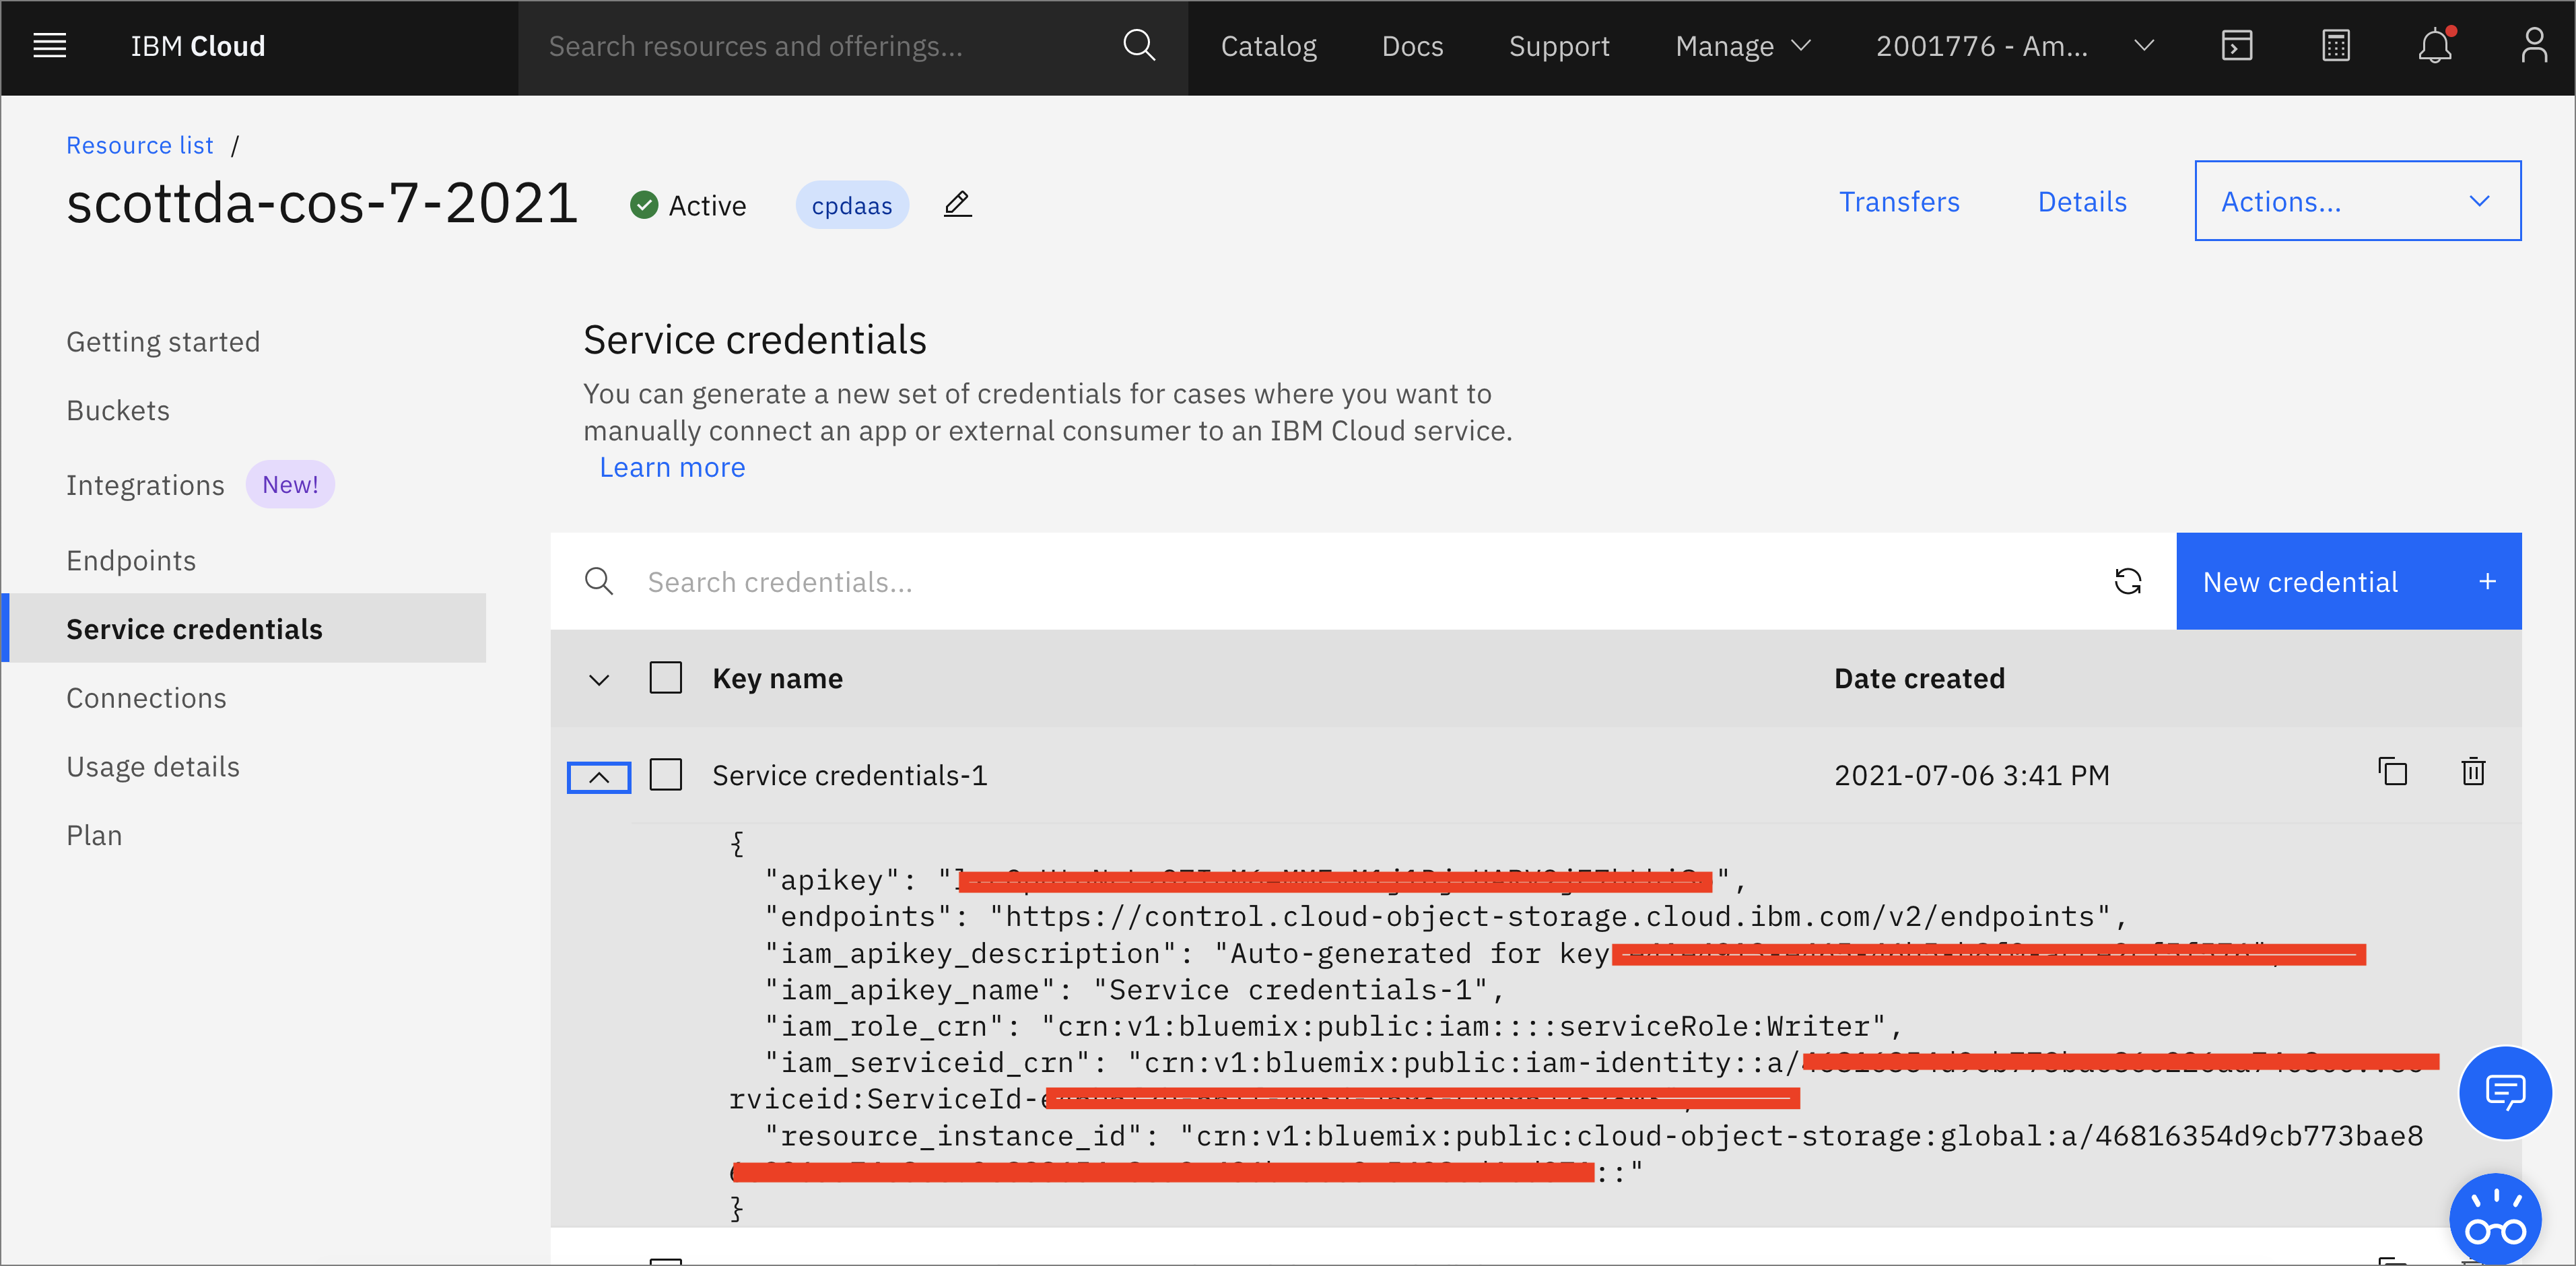Click the pencil icon to edit tags

pyautogui.click(x=957, y=205)
